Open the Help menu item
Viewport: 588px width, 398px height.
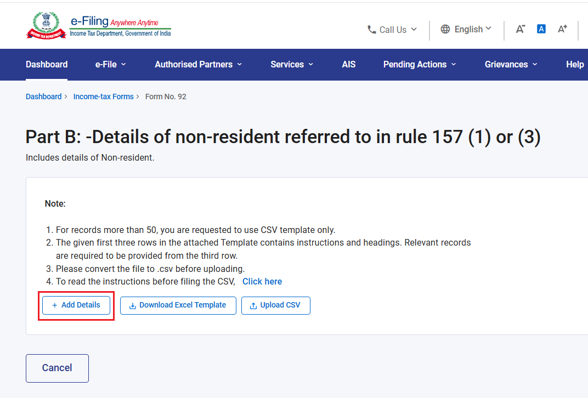coord(575,65)
